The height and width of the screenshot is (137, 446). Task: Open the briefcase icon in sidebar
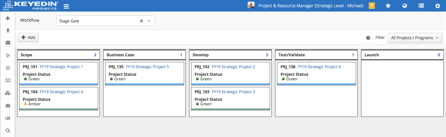point(8,42)
